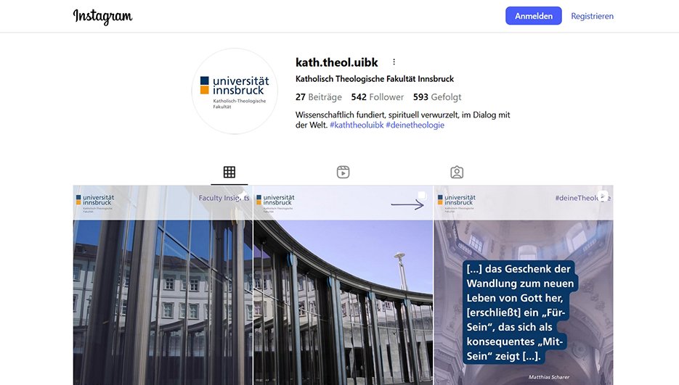The image size is (679, 385).
Task: Click the 27 Beiträge count
Action: pos(318,97)
